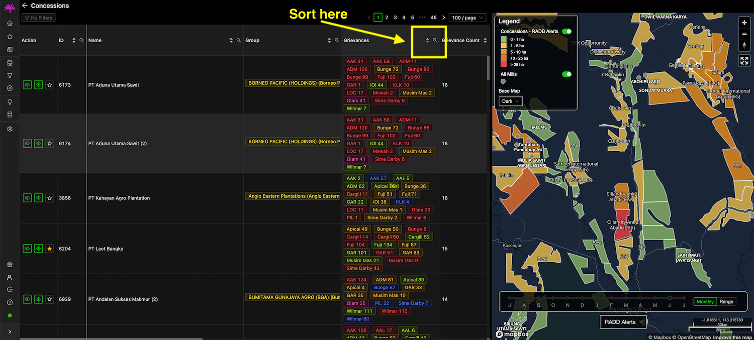The width and height of the screenshot is (754, 340).
Task: Favorite PT Kahayan Agro Plantation with its star
Action: (x=49, y=198)
